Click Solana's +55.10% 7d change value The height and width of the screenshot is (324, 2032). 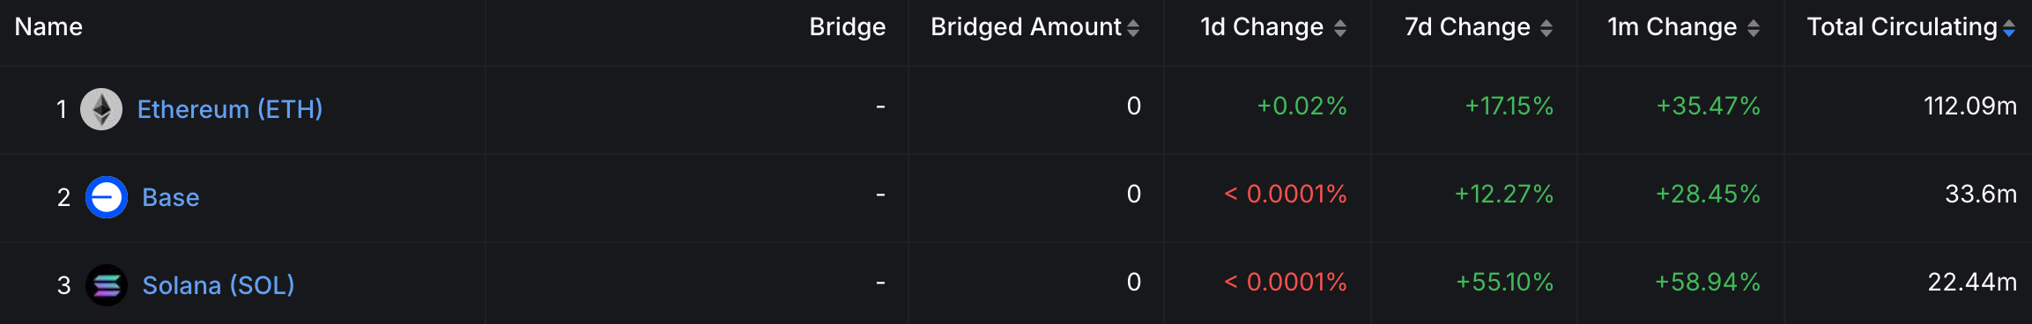point(1504,283)
